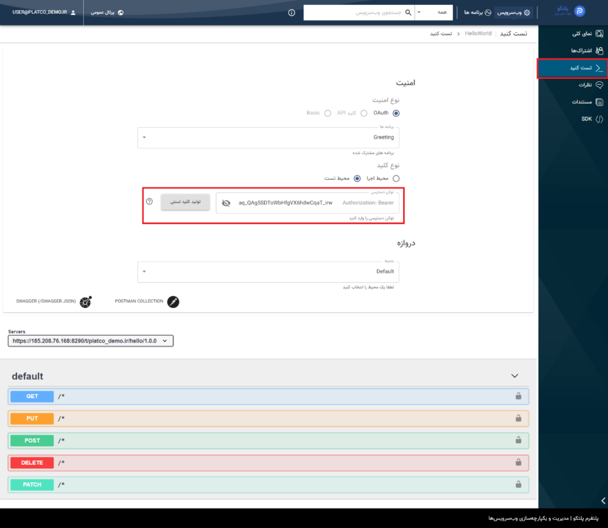608x528 pixels.
Task: Select the OAuth security type radio button
Action: coord(396,113)
